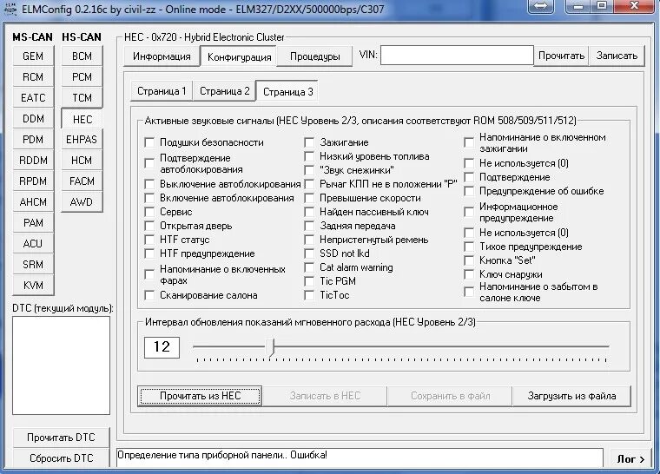Click the VIN input field
The width and height of the screenshot is (660, 474).
[x=457, y=56]
